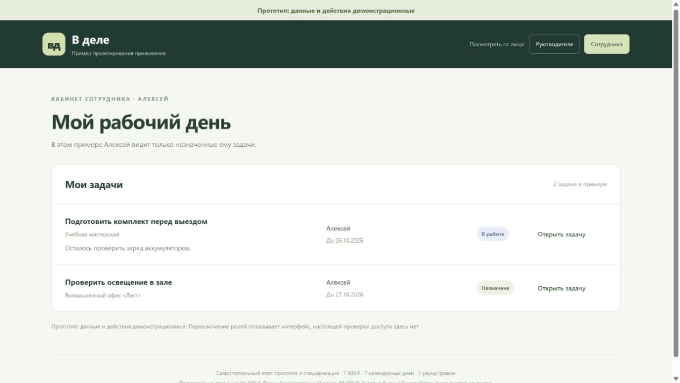Click the 2 задачи в примере counter

tap(580, 184)
